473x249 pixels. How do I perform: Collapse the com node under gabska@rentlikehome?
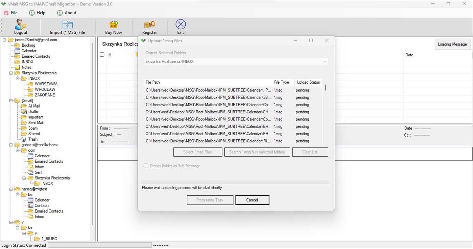18,150
